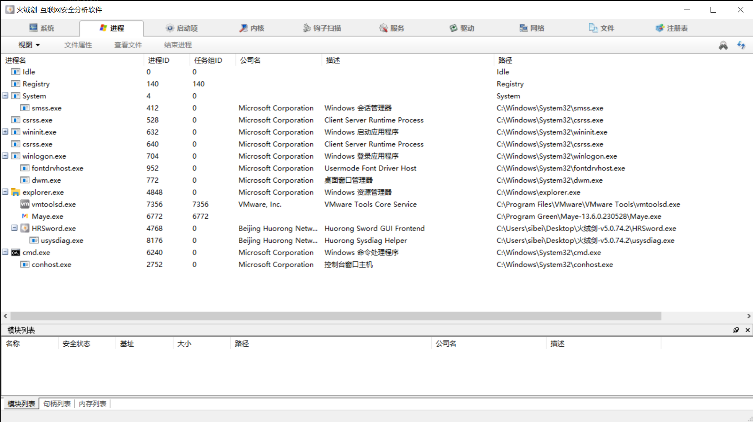Collapse the HRSword.exe process tree

(x=15, y=228)
